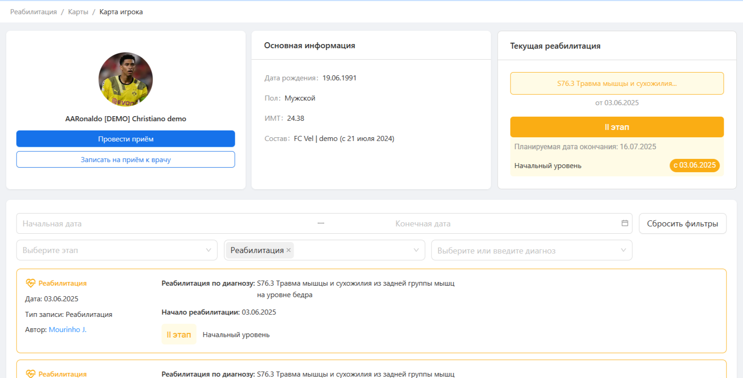Click the player profile photo

click(125, 79)
